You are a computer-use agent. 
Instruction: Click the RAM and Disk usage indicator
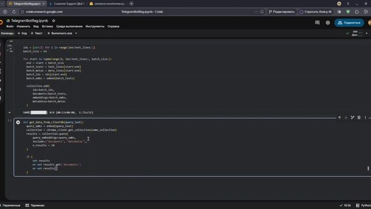357,34
